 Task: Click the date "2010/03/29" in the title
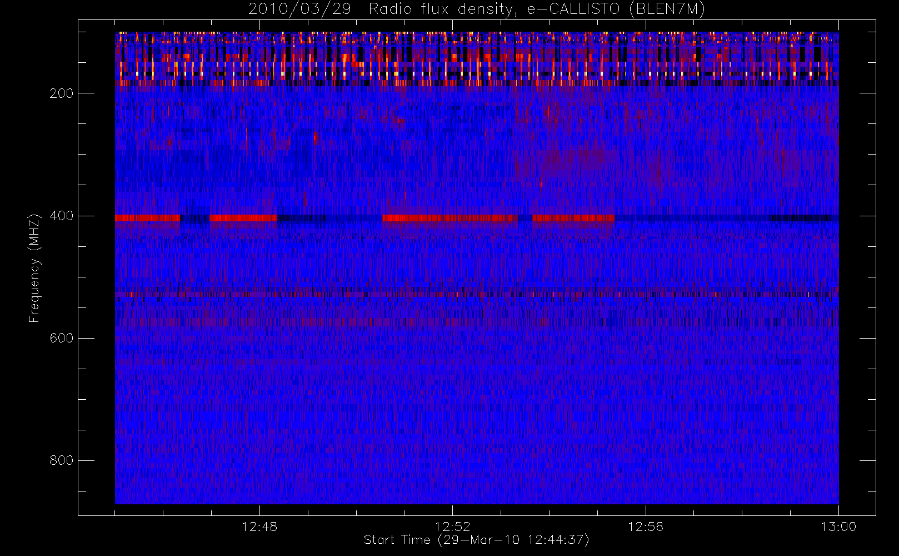point(299,9)
